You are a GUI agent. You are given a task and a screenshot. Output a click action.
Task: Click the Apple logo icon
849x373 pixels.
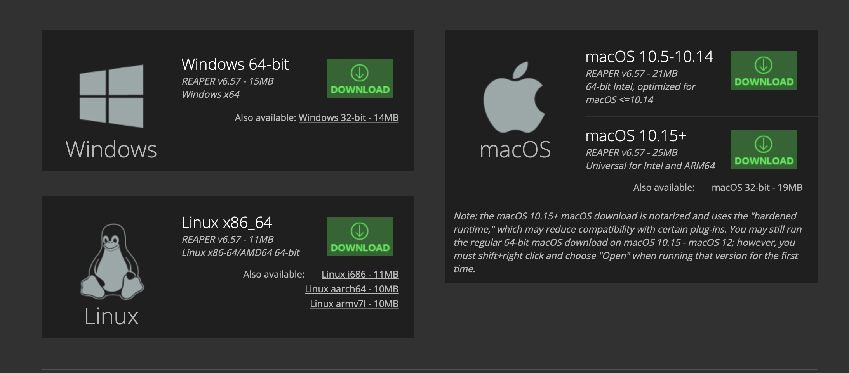pos(515,98)
